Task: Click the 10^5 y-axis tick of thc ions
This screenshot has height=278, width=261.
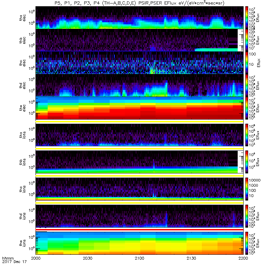Action: [x=32, y=194]
